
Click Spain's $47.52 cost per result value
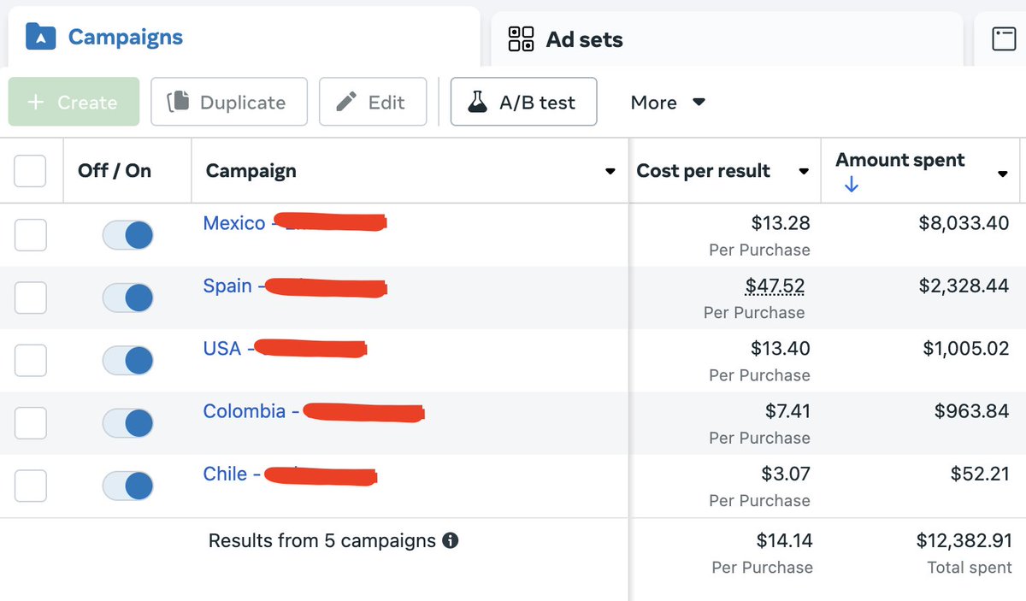coord(775,286)
